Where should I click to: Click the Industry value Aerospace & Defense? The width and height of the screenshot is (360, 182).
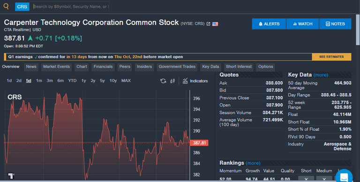pyautogui.click(x=337, y=146)
